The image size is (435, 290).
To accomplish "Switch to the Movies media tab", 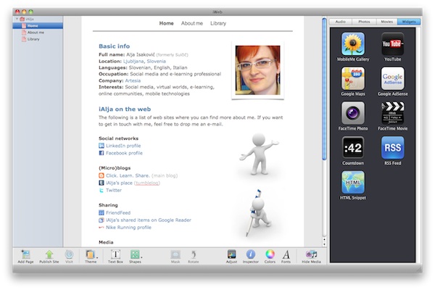I will coord(386,22).
